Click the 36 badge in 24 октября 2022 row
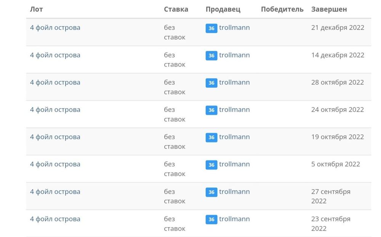381x237 pixels. click(x=211, y=110)
